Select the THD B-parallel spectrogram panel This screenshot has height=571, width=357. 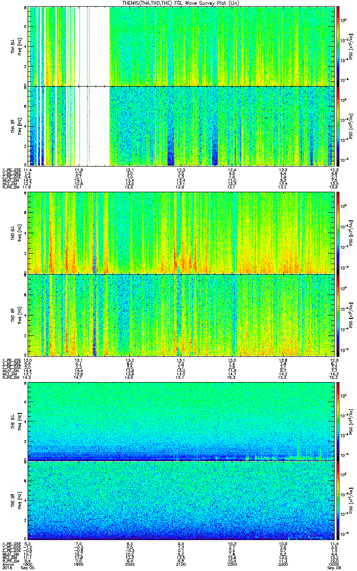[183, 315]
